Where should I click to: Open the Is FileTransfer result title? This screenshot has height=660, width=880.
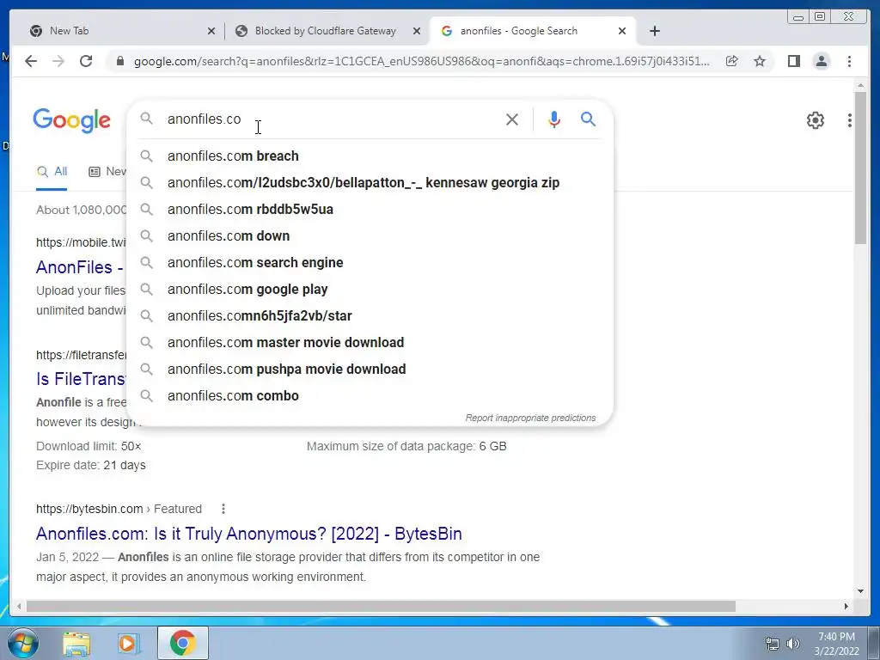(81, 379)
